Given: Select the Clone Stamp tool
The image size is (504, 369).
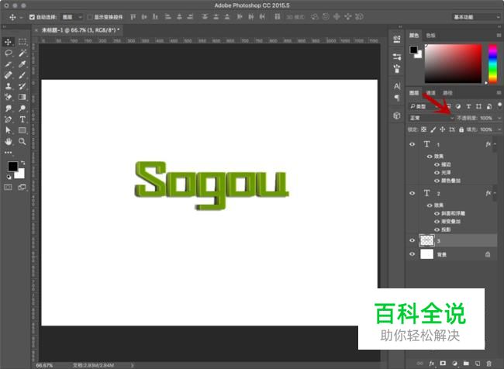Looking at the screenshot, I should (8, 86).
